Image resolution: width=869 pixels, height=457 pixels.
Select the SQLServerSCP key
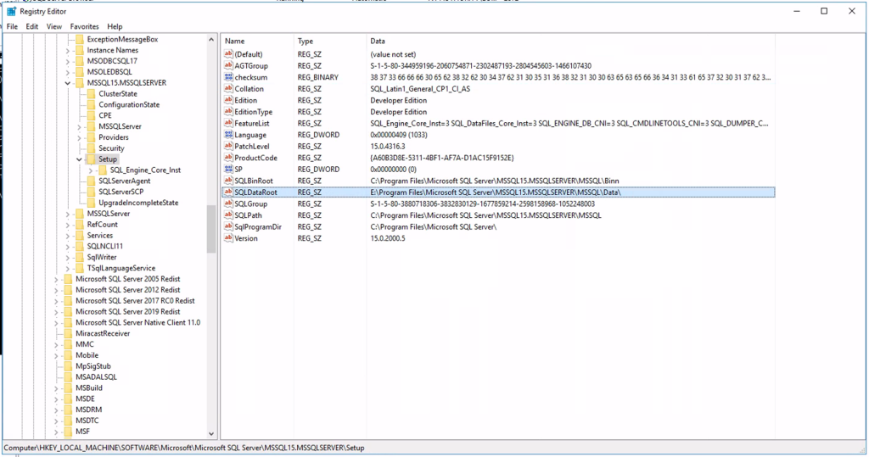(x=121, y=192)
